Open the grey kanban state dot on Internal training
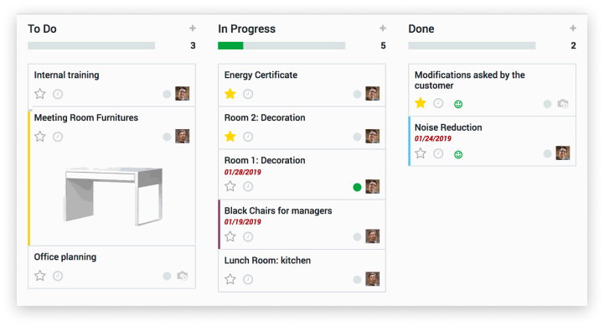 click(x=167, y=95)
